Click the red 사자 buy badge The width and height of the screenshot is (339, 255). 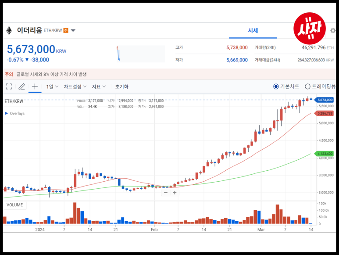(309, 29)
